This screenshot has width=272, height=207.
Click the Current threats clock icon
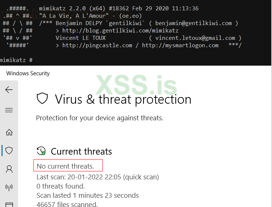(41, 151)
